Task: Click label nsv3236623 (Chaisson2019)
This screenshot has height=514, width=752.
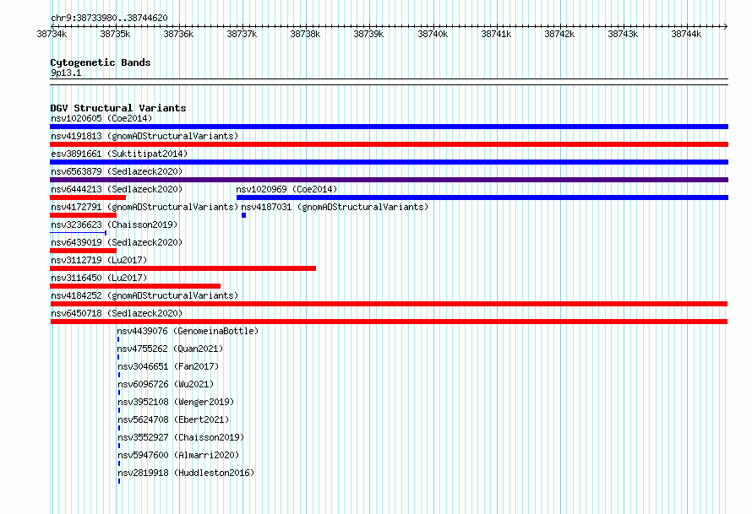Action: [114, 225]
